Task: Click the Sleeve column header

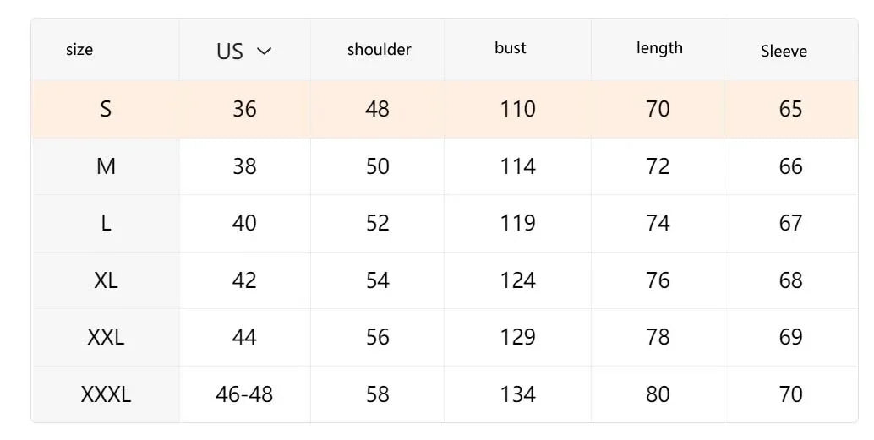Action: (x=784, y=52)
